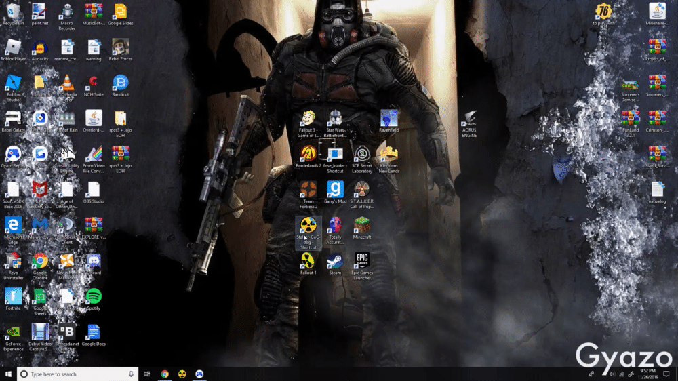Image resolution: width=678 pixels, height=381 pixels.
Task: Select the Star Wars Battlefront icon
Action: (x=335, y=123)
